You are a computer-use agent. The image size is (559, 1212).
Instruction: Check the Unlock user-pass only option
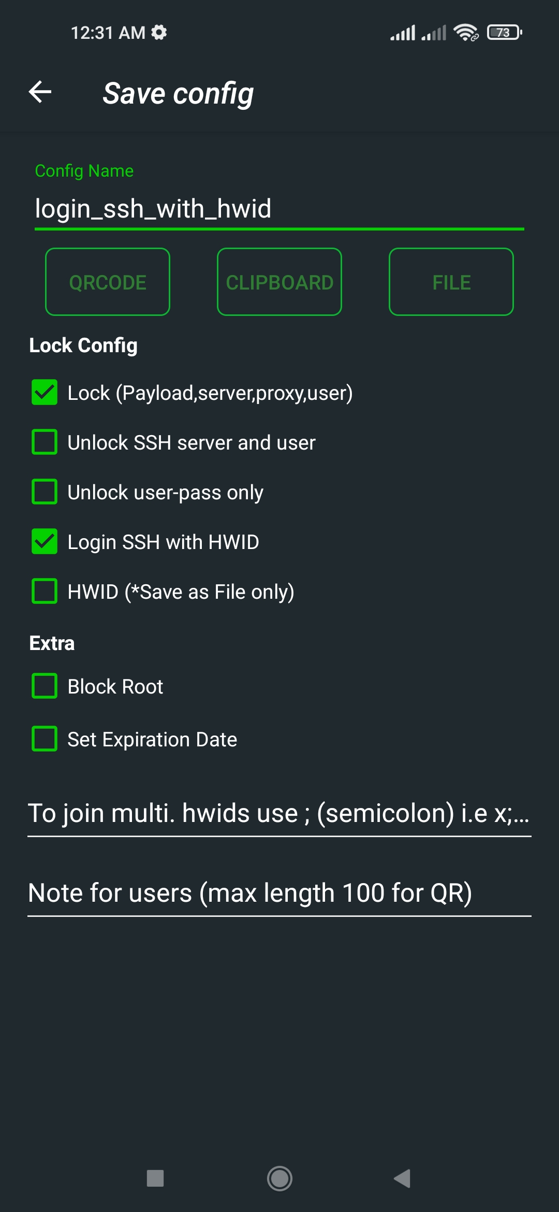click(45, 492)
